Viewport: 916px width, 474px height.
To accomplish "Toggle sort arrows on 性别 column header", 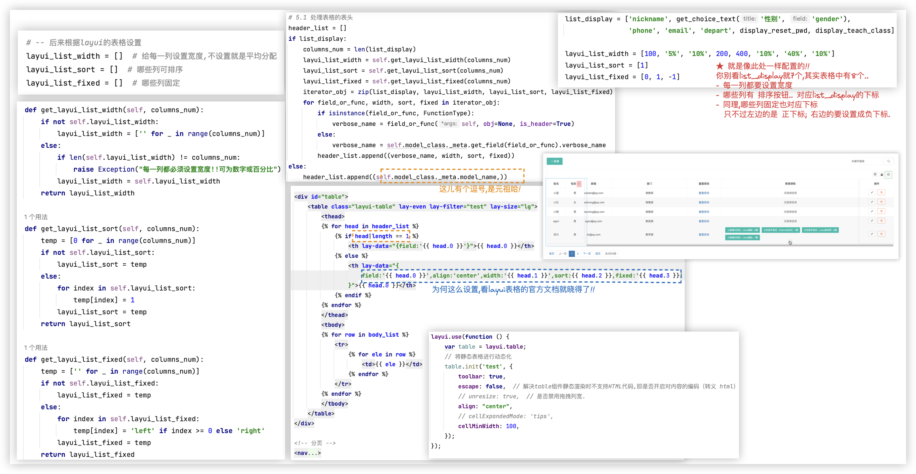I will pyautogui.click(x=579, y=184).
